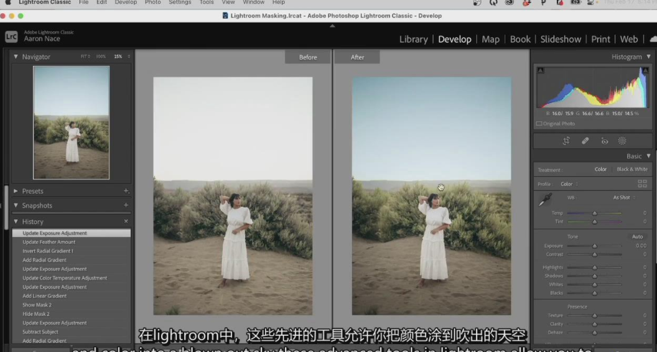Open the Window menu
657x352 pixels.
point(253,2)
